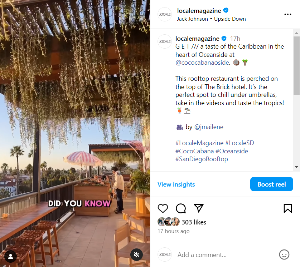This screenshot has width=300, height=267.
Task: Show tagged people on the video
Action: point(11,256)
